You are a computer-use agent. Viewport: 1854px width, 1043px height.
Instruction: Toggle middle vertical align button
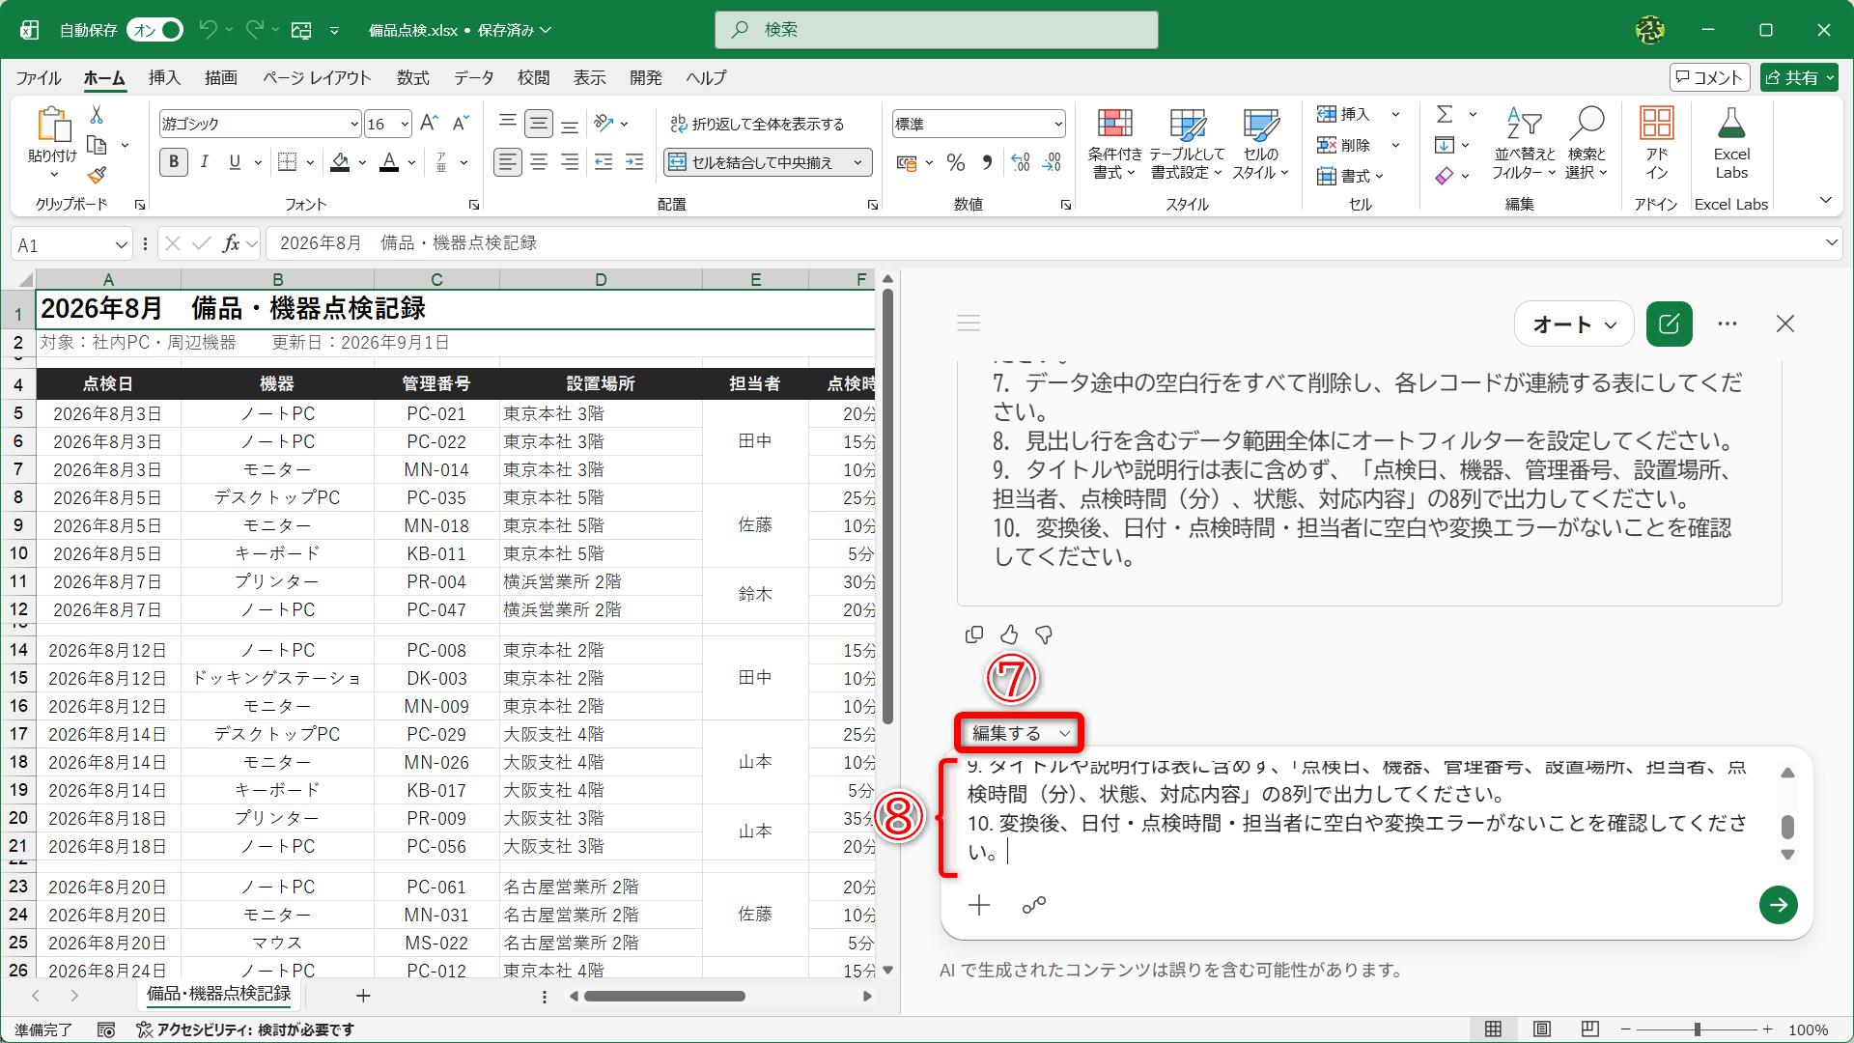coord(539,123)
